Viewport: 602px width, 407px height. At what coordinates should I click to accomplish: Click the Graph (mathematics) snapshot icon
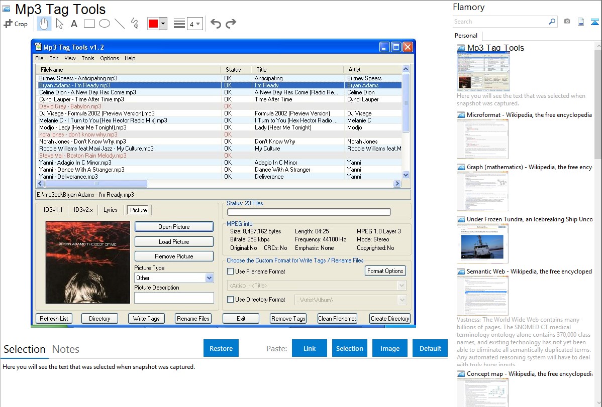461,167
